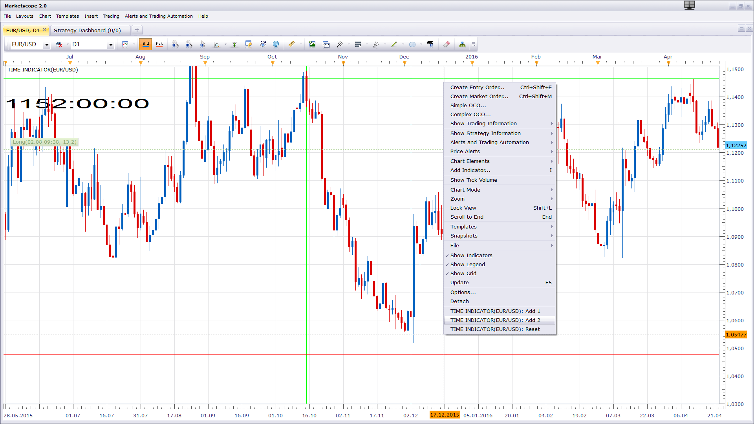Add a new tab with the plus button
The image size is (754, 424).
(137, 30)
